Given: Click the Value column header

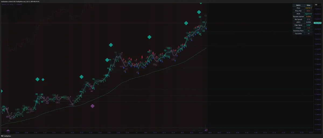Looking at the screenshot, I should [x=308, y=5].
